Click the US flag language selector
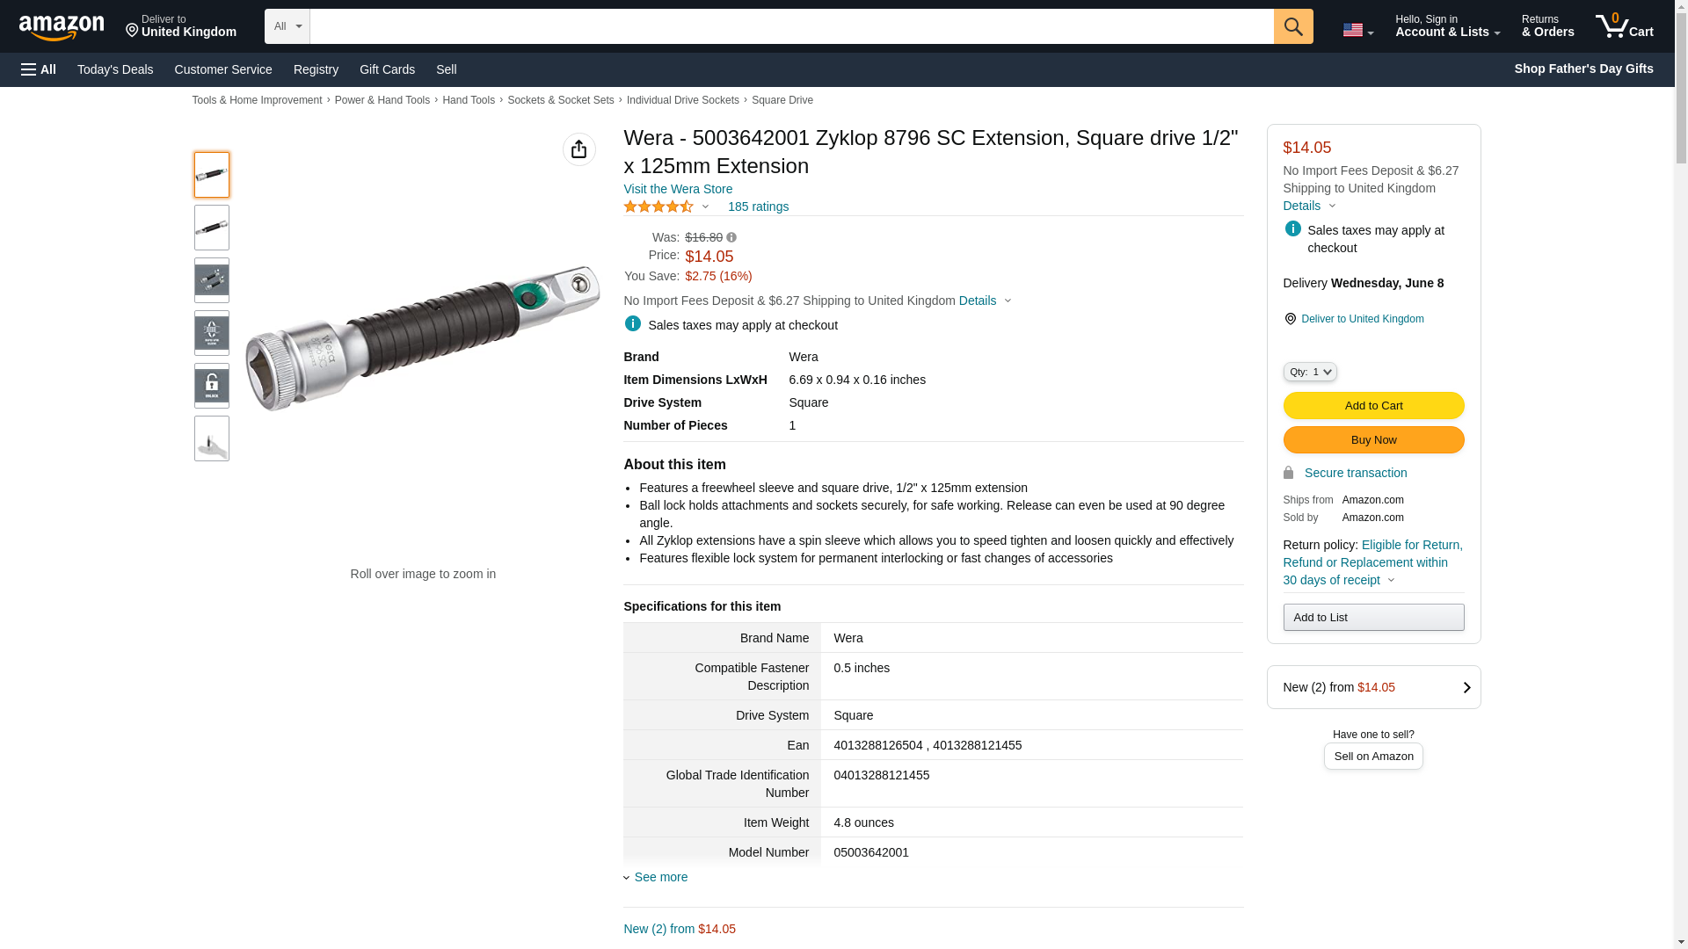Viewport: 1688px width, 949px height. tap(1357, 30)
